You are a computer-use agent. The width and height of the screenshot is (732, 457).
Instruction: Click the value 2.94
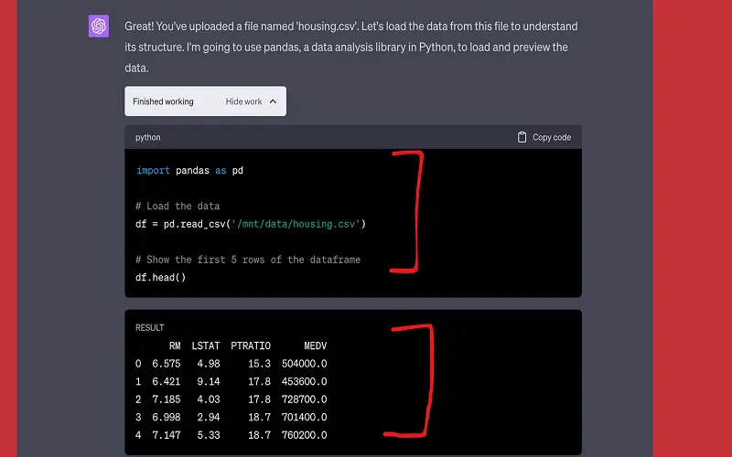[x=209, y=418]
